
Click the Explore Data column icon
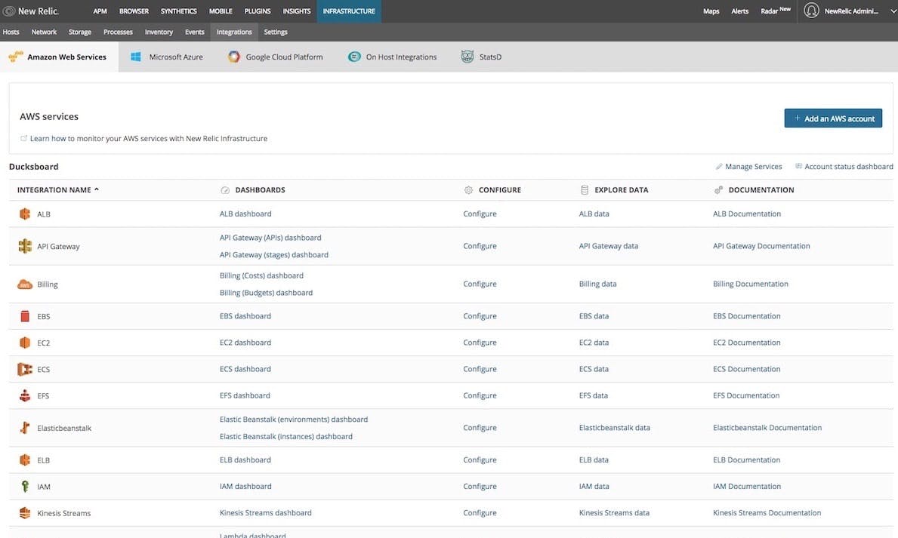(x=585, y=190)
